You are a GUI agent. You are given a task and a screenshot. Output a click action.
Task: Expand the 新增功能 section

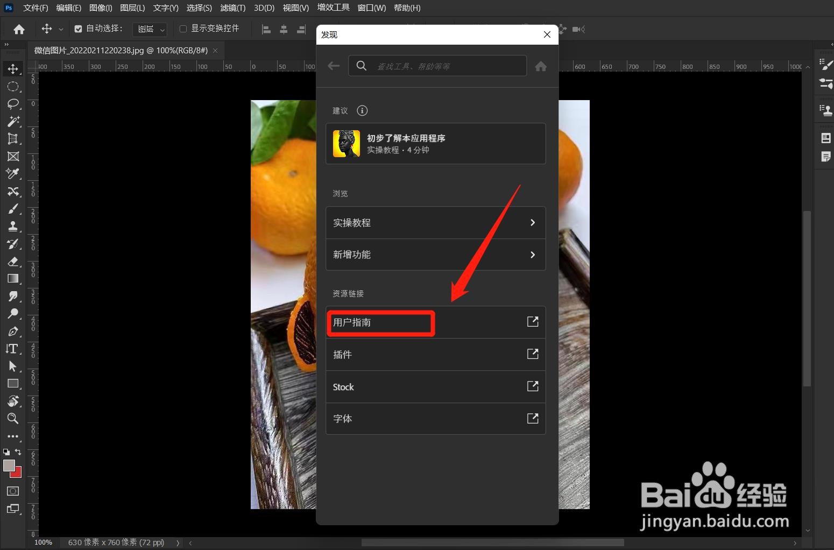coord(435,255)
